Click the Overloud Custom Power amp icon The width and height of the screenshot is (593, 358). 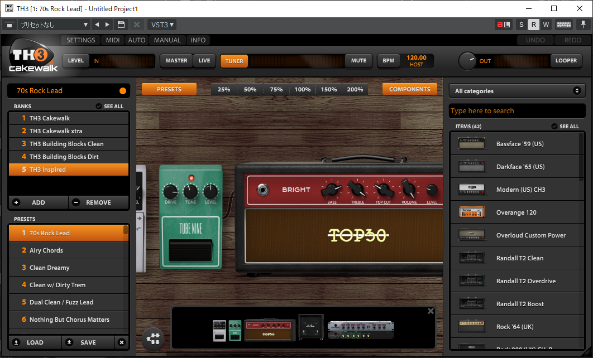tap(472, 235)
